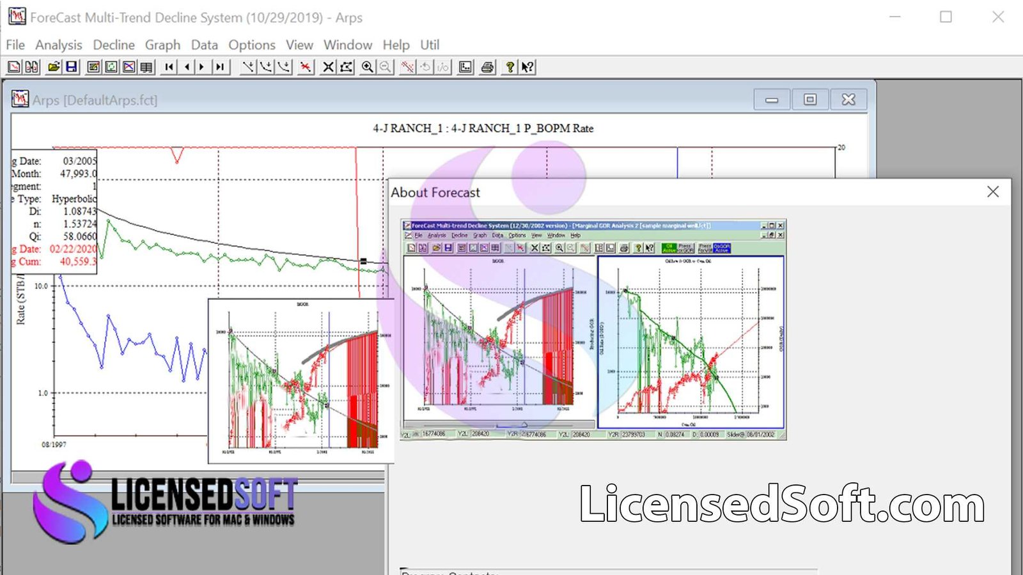Click the new forecast icon with red decline curve

tap(14, 66)
